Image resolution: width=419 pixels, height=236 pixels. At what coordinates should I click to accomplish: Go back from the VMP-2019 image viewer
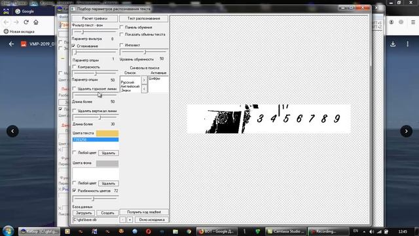pos(11,44)
